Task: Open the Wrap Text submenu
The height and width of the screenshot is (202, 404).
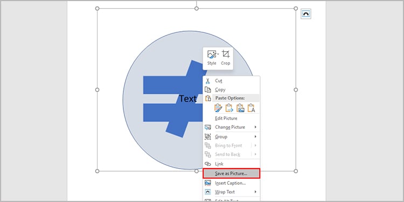Action: 232,192
